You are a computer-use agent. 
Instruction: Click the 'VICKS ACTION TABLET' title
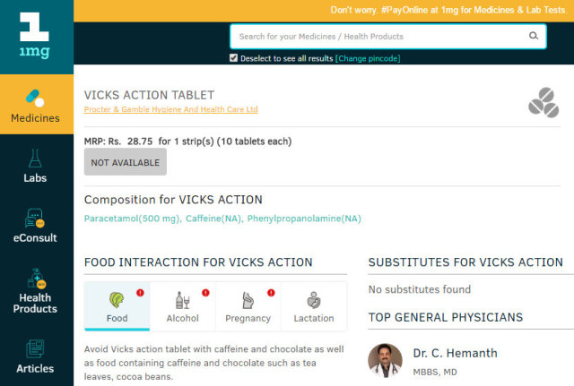[x=149, y=95]
